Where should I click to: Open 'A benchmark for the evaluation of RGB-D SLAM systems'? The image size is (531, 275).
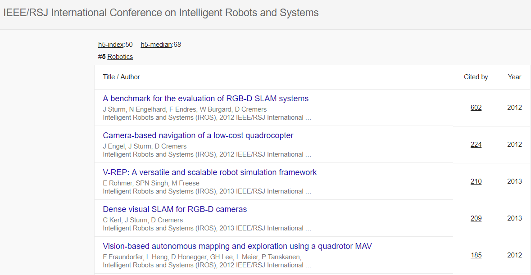(205, 99)
